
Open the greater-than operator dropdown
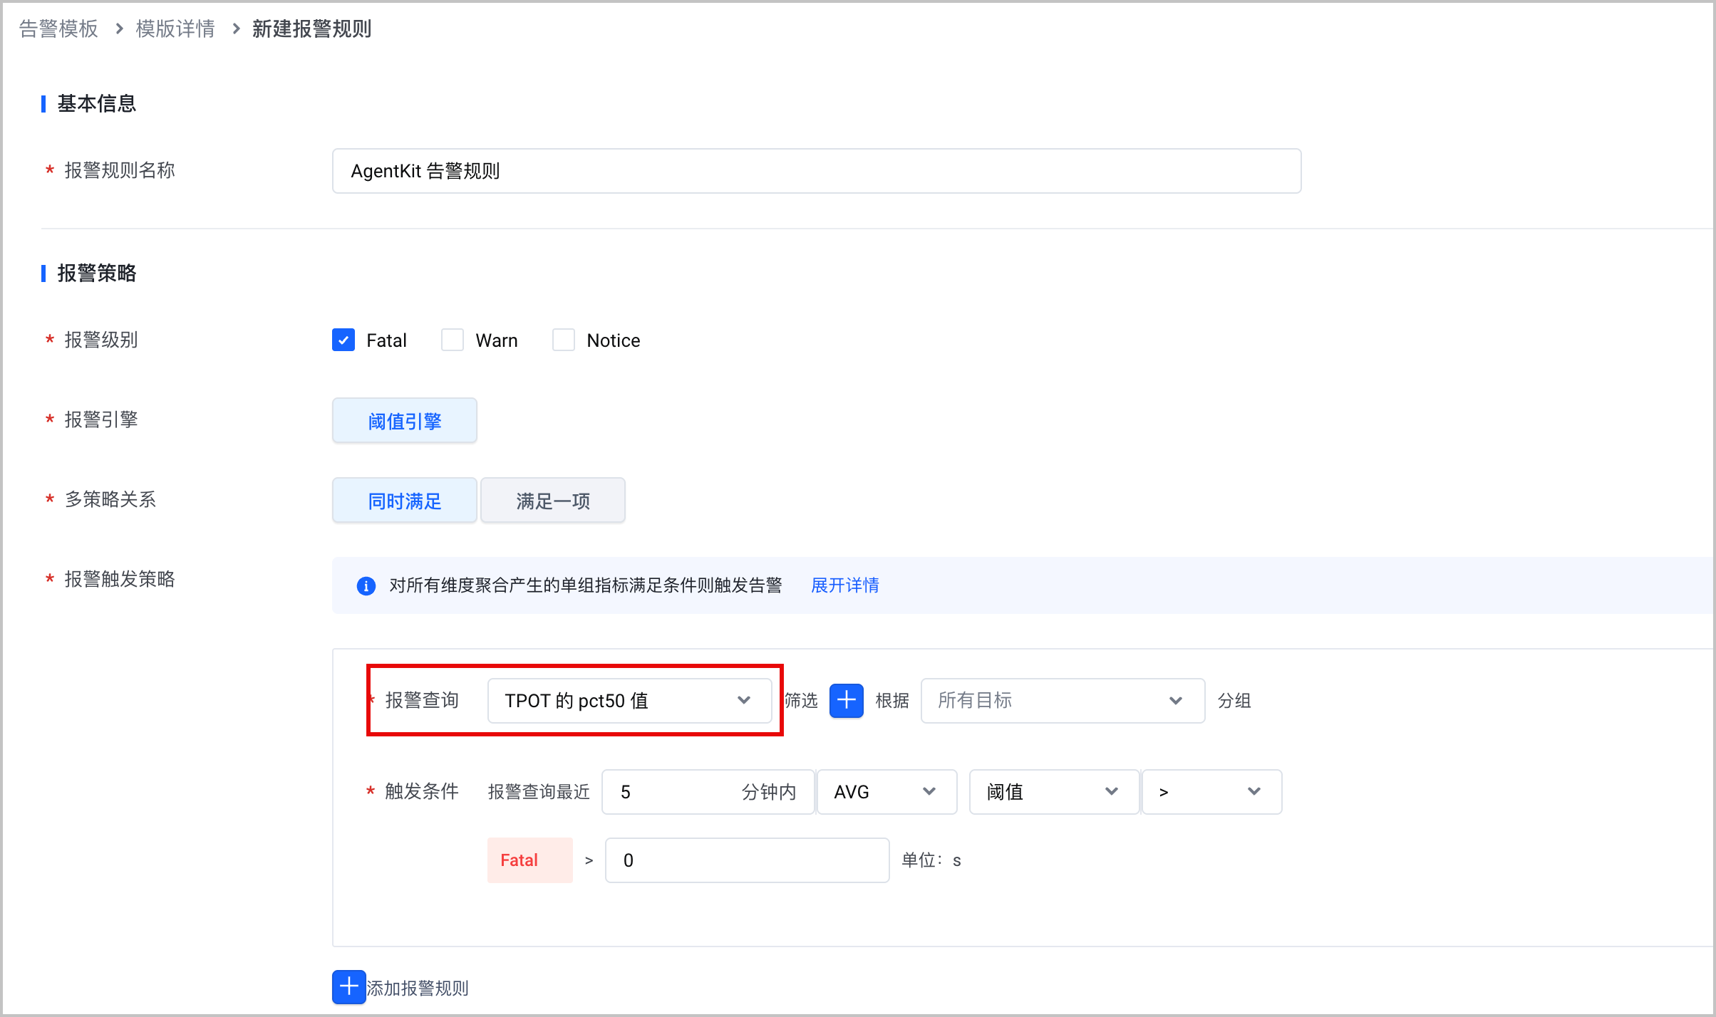pyautogui.click(x=1211, y=792)
